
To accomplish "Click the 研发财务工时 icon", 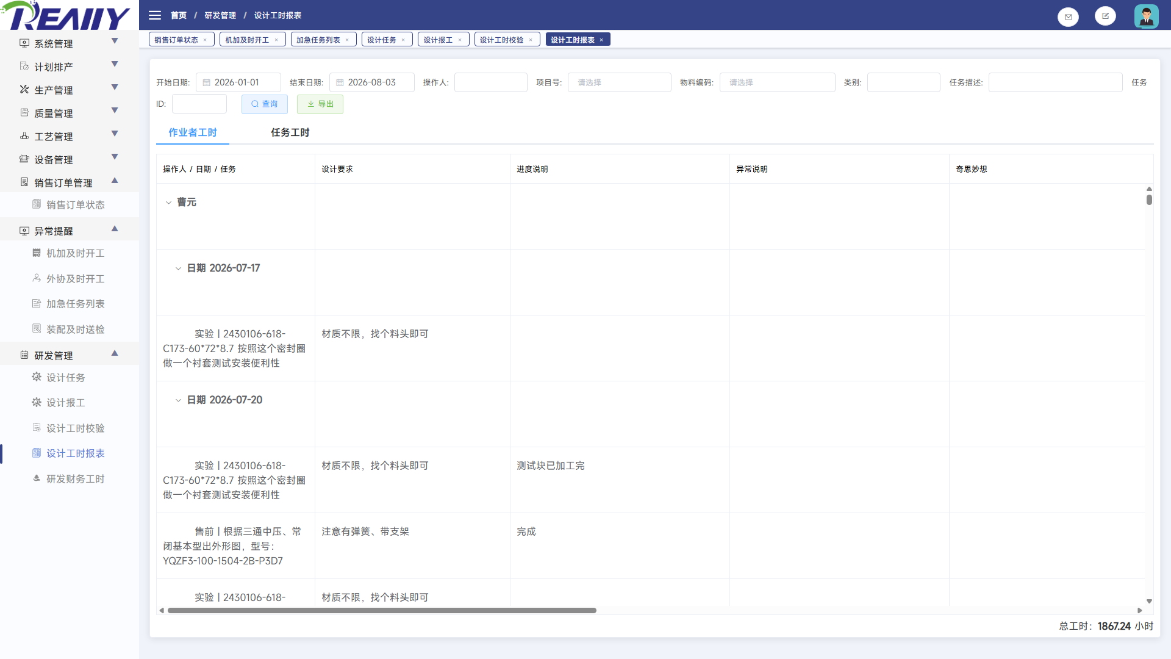I will [37, 479].
